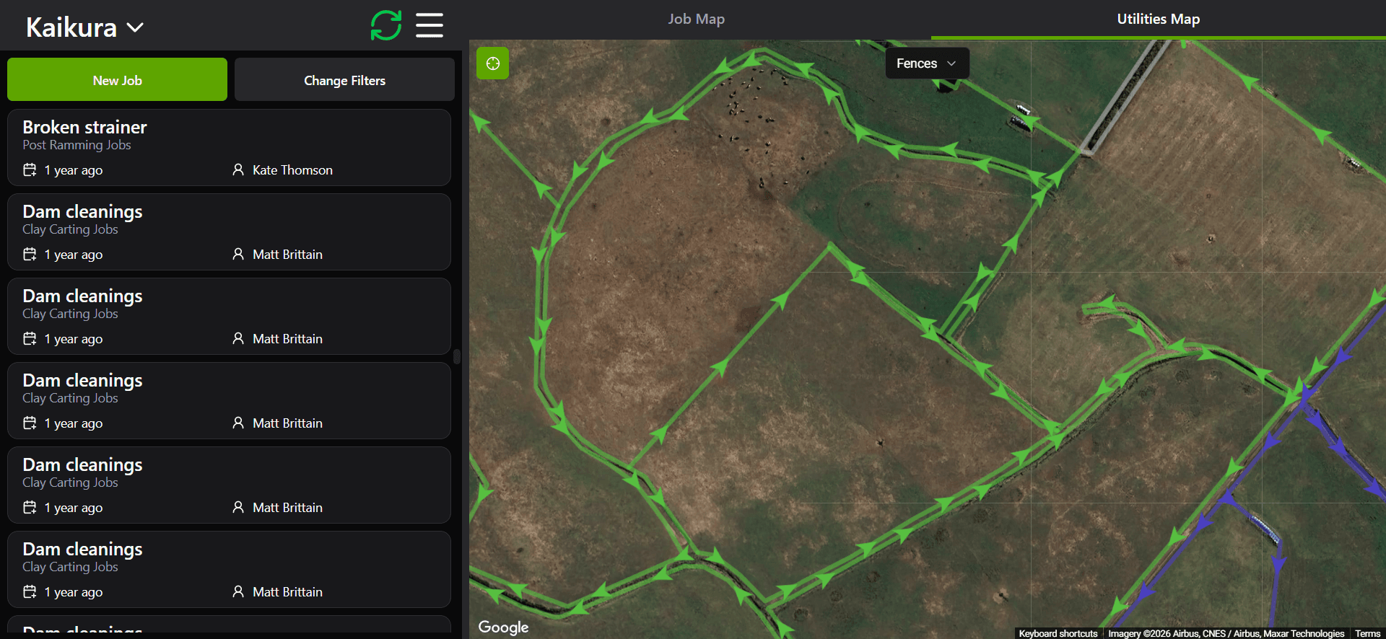Click 'Post Ramming Jobs' text
The width and height of the screenshot is (1386, 639).
[x=77, y=145]
